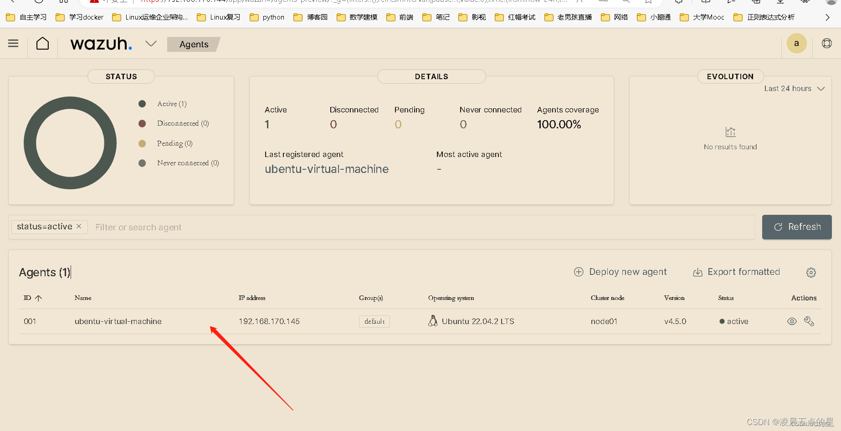View agent details with eye icon

click(792, 321)
